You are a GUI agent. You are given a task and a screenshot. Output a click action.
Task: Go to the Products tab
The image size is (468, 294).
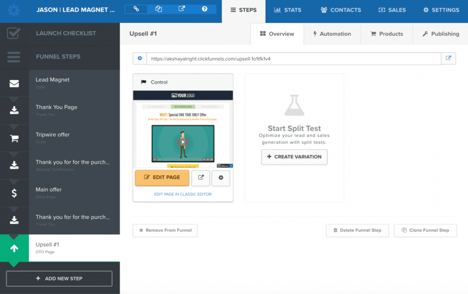click(386, 34)
